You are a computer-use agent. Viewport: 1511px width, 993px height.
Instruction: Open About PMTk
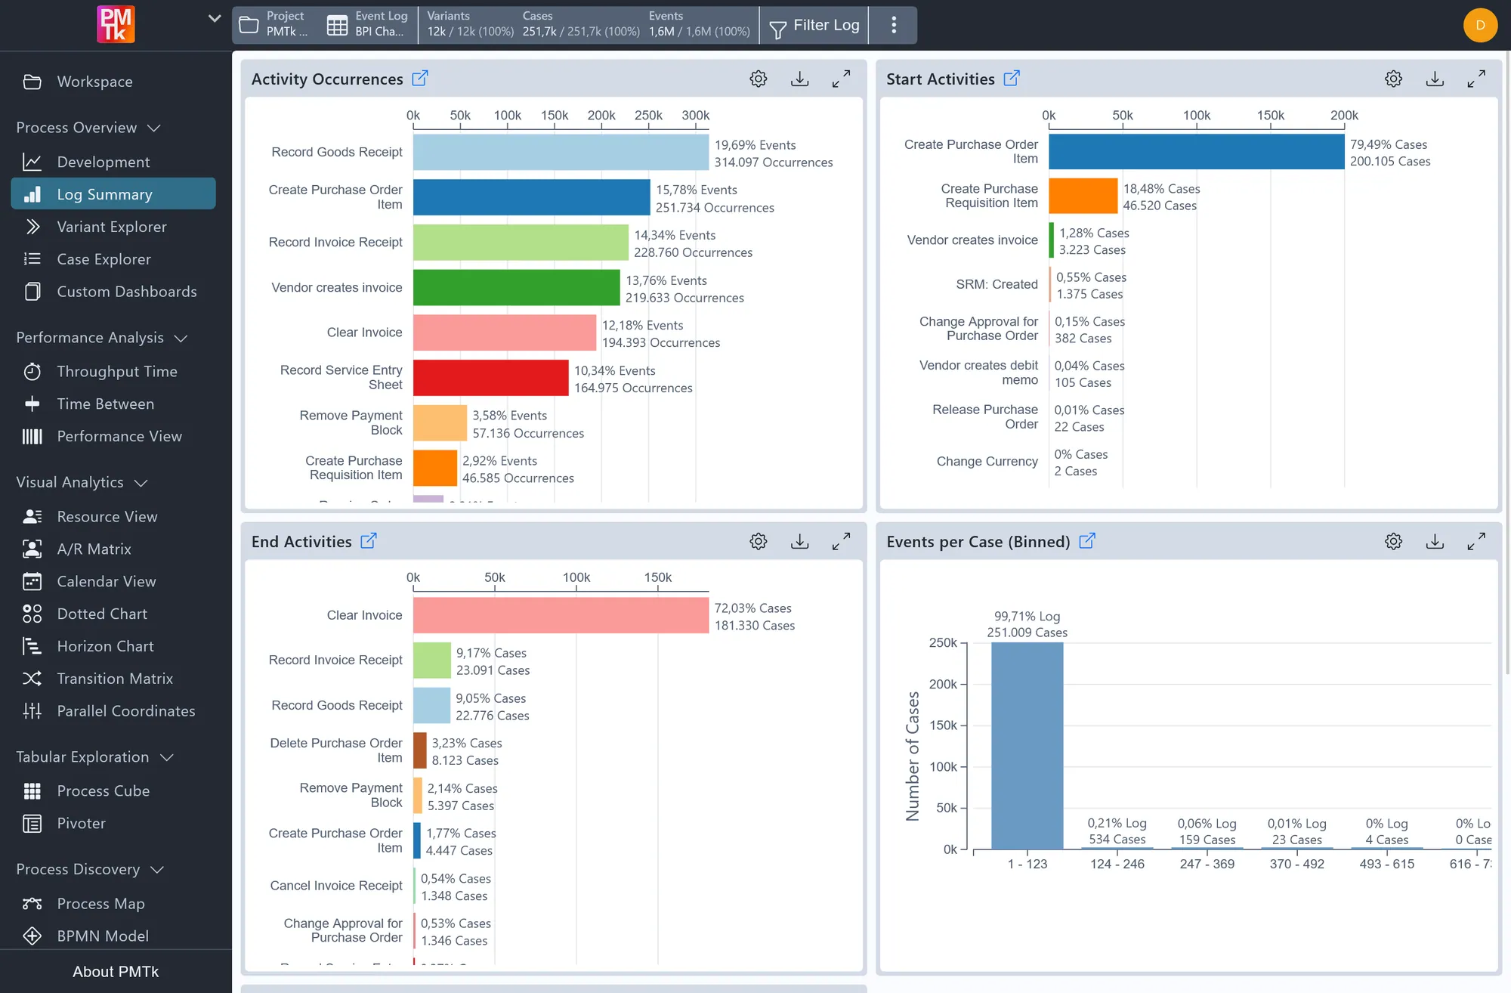tap(116, 971)
